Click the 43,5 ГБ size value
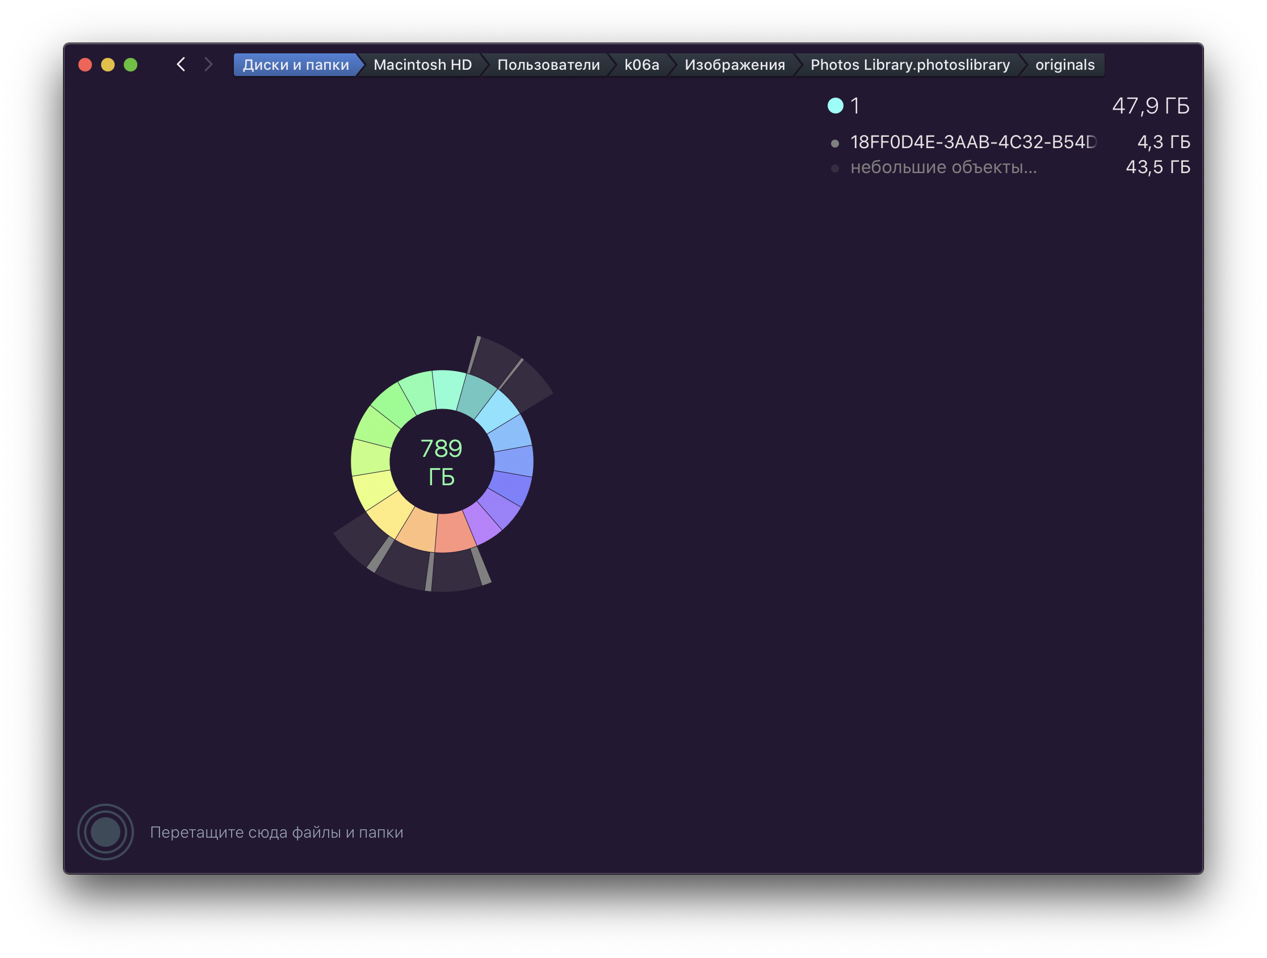Screen dimensions: 1267x958 1157,167
